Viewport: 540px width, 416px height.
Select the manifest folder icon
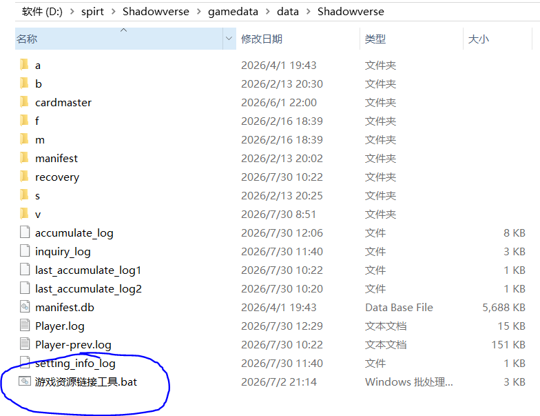(x=25, y=157)
